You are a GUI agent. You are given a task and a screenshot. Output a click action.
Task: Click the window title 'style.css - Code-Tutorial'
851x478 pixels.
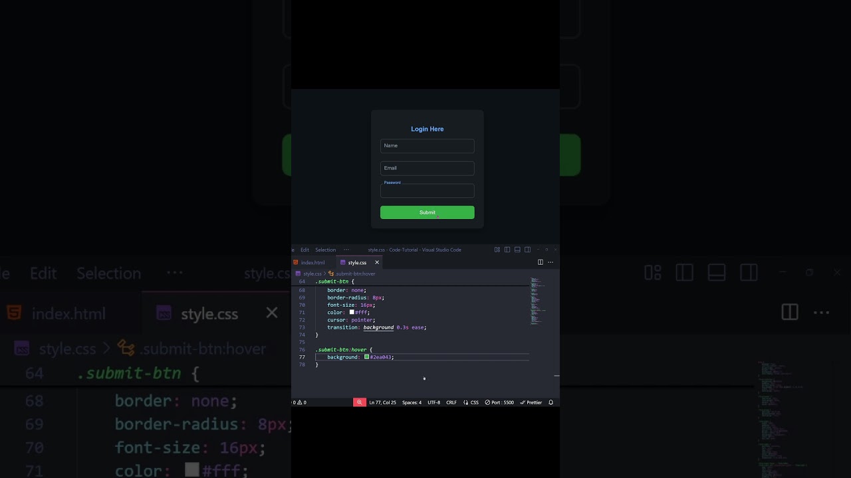[x=393, y=250]
